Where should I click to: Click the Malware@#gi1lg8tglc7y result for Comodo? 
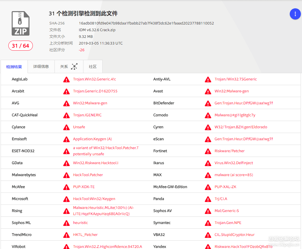click(235, 115)
